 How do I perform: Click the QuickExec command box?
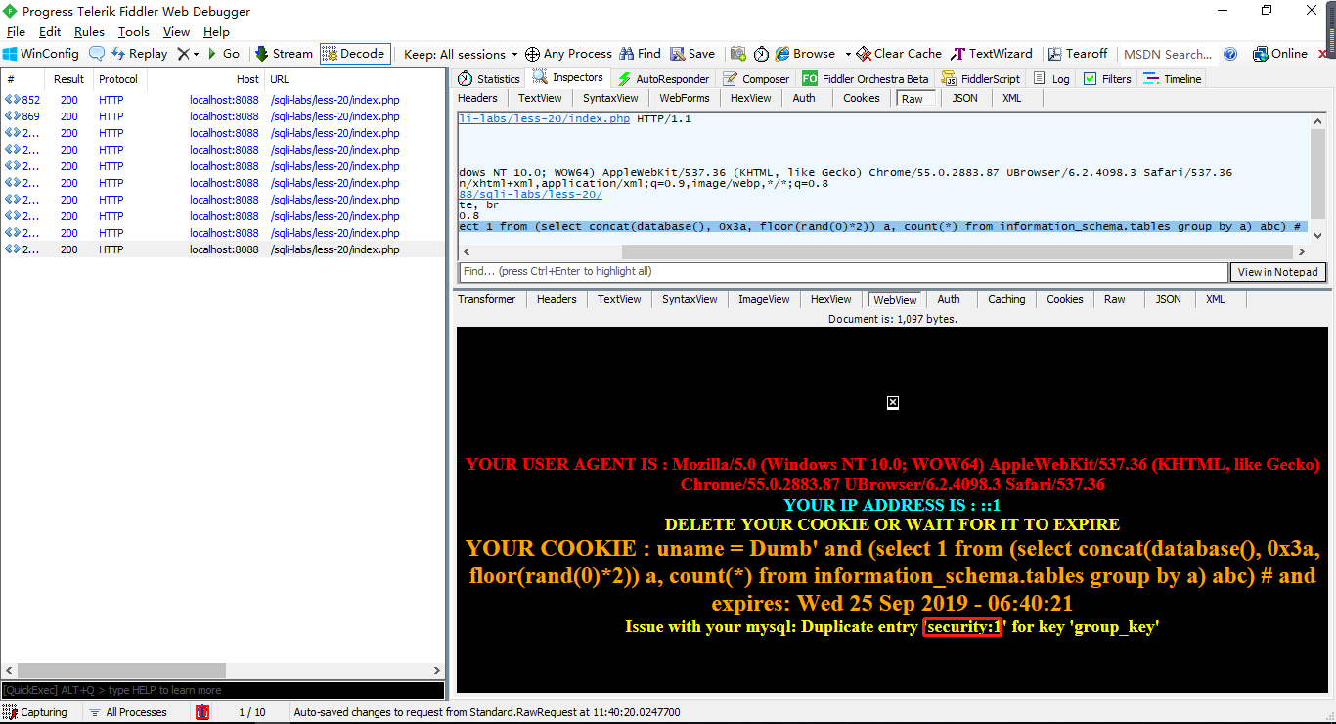[x=223, y=690]
